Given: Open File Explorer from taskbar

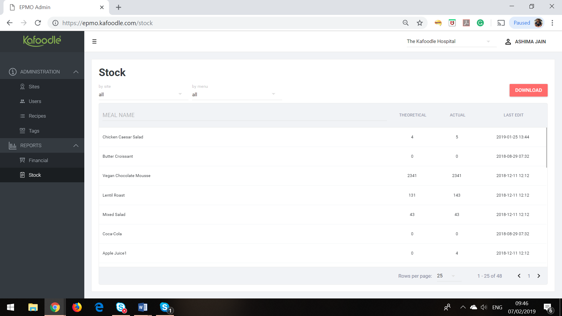Looking at the screenshot, I should (x=33, y=307).
